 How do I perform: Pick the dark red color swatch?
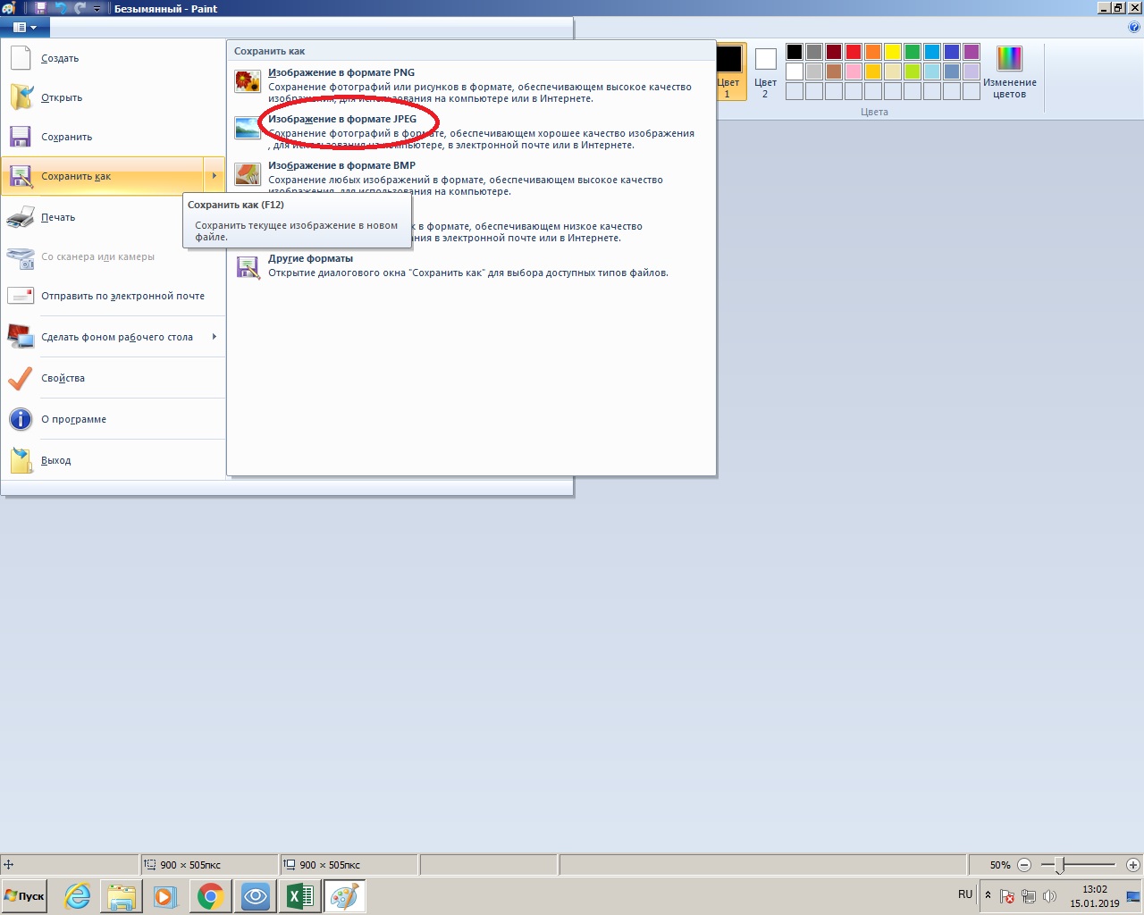(834, 52)
